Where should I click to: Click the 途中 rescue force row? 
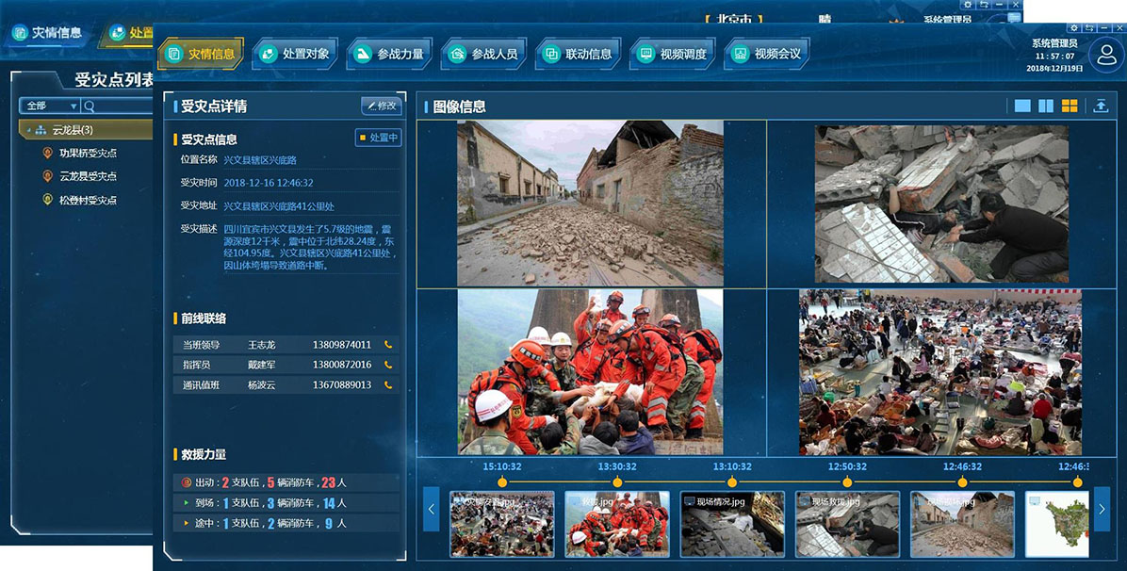point(286,524)
